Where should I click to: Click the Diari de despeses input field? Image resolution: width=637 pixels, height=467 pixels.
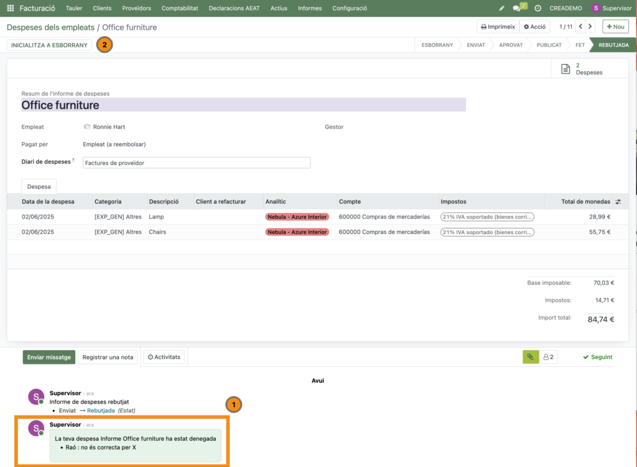tap(197, 163)
